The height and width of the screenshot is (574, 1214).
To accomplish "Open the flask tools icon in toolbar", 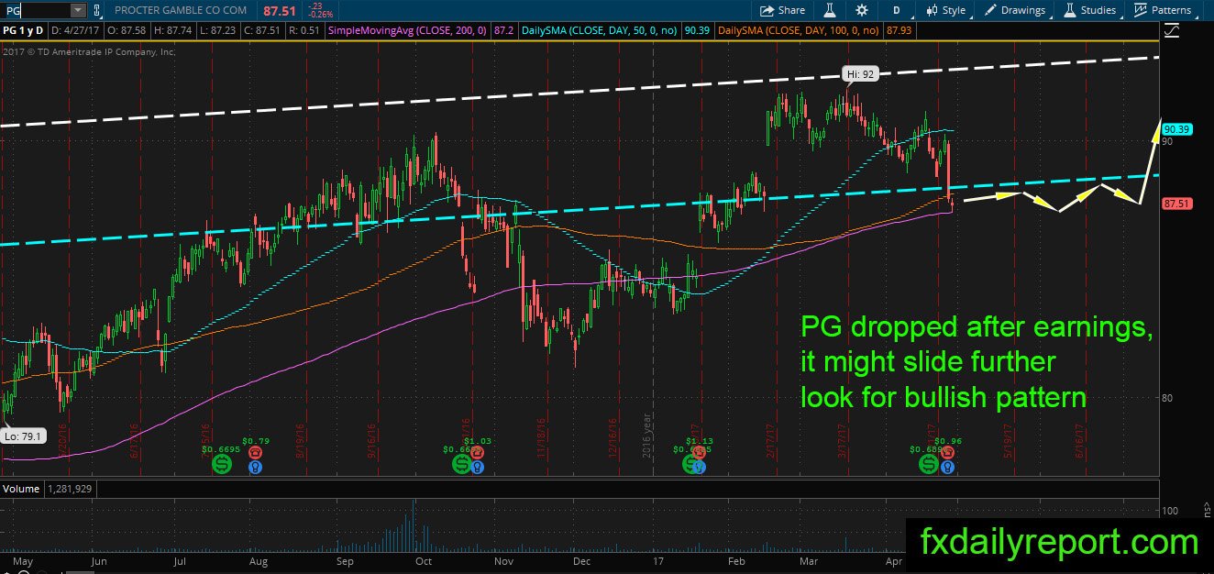I will 829,10.
